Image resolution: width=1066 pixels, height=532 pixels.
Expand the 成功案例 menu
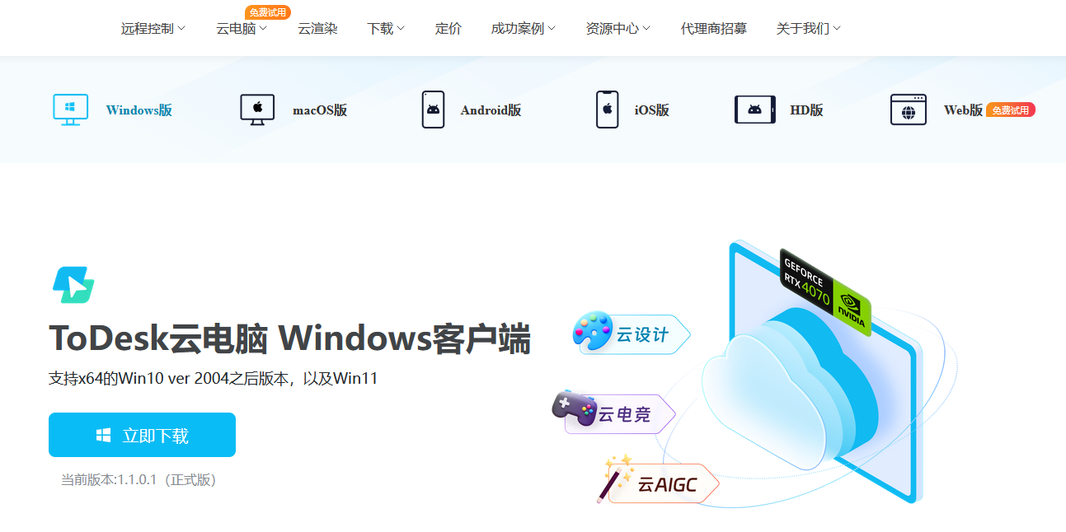tap(524, 28)
